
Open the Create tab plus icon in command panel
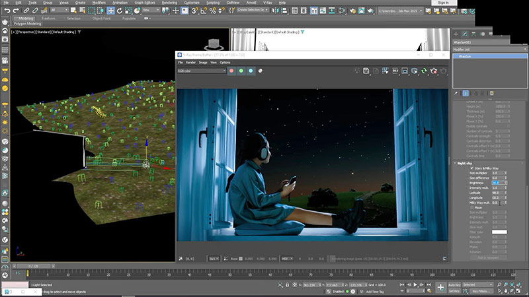(456, 34)
